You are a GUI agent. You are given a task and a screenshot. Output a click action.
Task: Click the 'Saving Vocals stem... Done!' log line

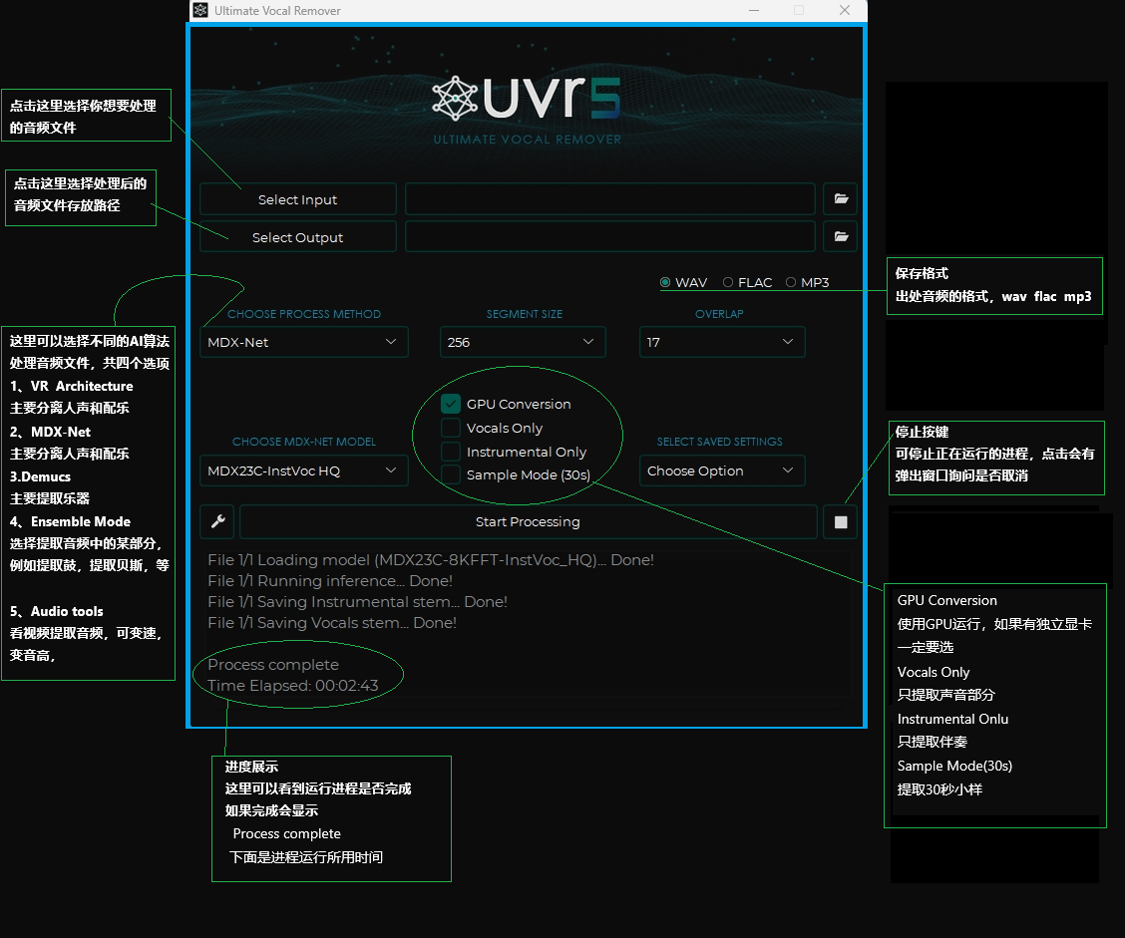pos(332,622)
